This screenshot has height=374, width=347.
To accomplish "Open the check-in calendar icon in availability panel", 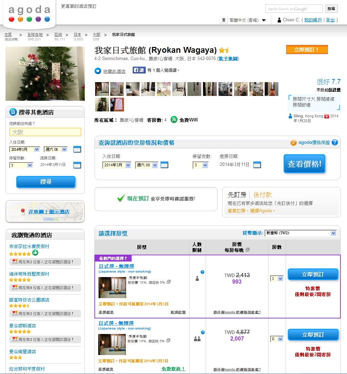I will 164,165.
